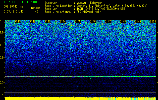The height and width of the screenshot is (100, 158).
Task: Click the kHz axis unit label
Action: pyautogui.click(x=2, y=20)
